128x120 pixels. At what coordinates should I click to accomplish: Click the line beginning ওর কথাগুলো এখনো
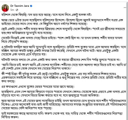coord(38,87)
